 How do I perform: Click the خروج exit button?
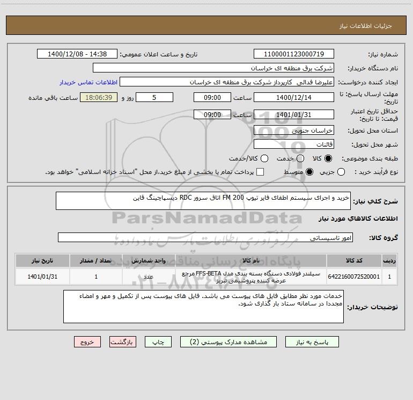(87, 342)
